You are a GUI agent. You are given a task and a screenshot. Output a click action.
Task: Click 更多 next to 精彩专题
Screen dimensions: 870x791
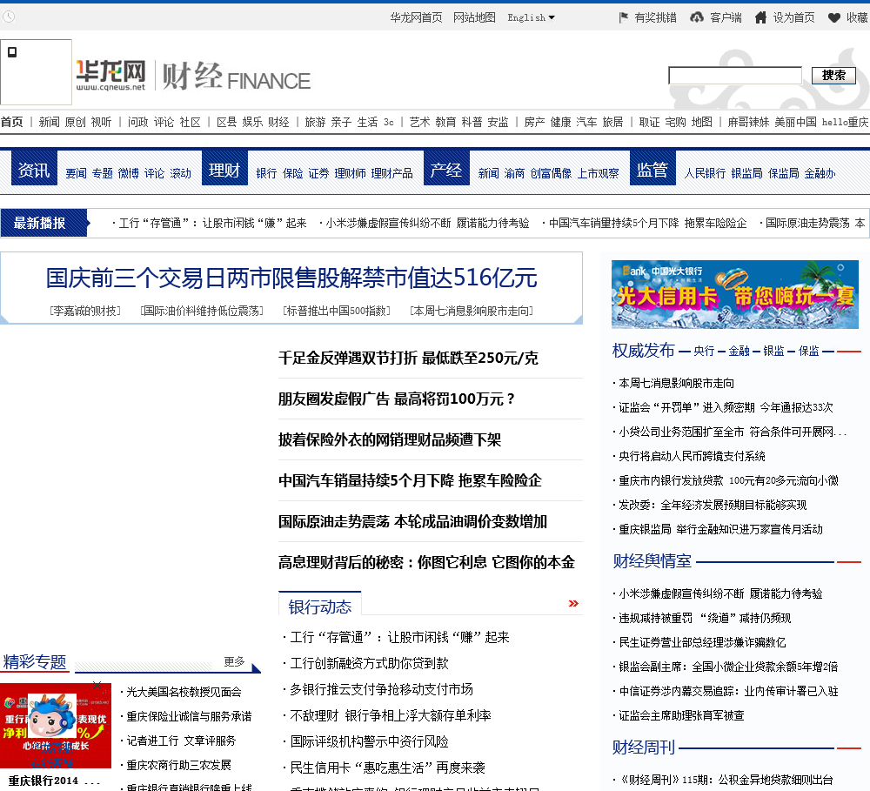click(234, 661)
